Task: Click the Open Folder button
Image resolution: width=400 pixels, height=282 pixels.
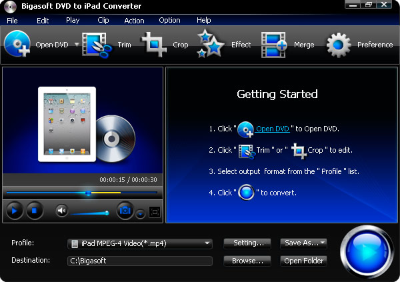Action: pos(303,261)
